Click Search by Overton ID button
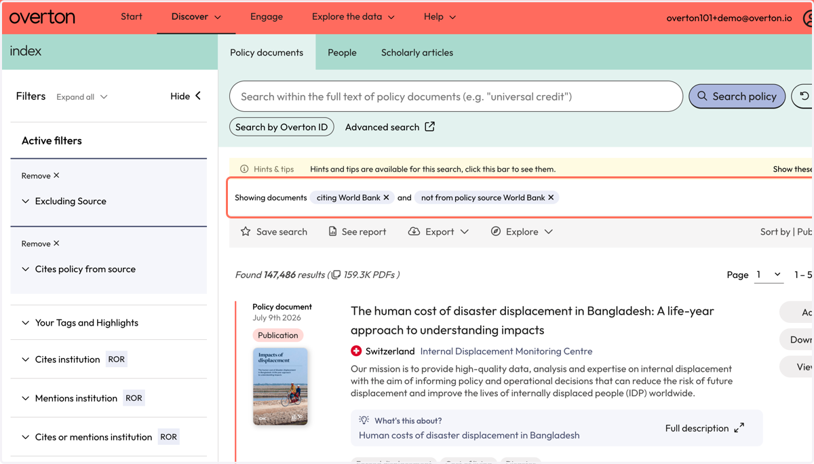This screenshot has width=814, height=464. point(282,127)
